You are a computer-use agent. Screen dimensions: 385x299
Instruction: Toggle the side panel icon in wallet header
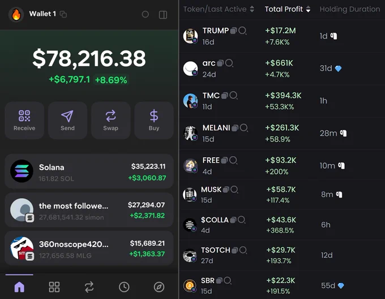click(163, 15)
